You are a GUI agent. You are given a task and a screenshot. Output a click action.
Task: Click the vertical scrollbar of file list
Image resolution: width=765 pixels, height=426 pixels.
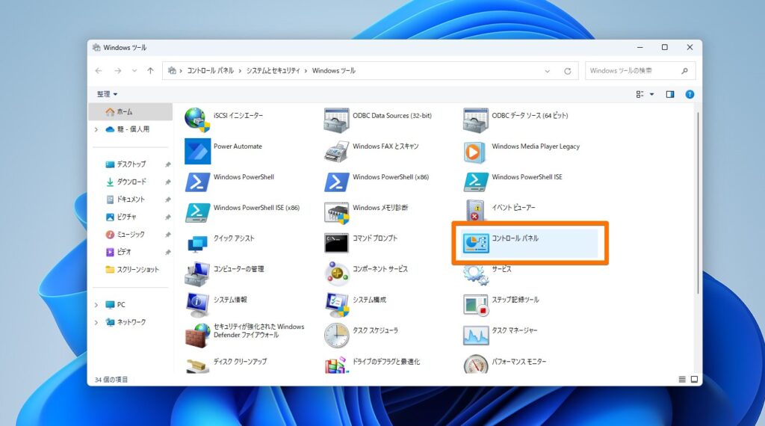(x=698, y=203)
